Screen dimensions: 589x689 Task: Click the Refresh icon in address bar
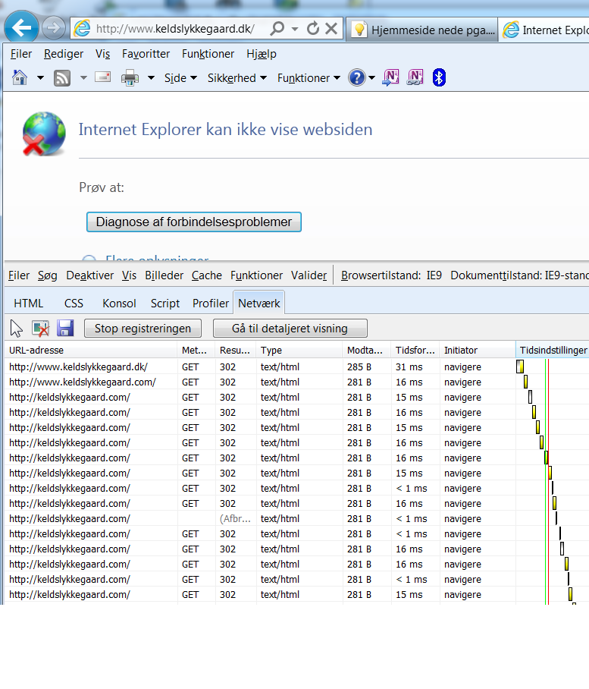pos(313,29)
